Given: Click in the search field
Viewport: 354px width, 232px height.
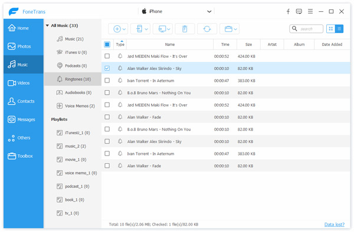Looking at the screenshot, I should [306, 29].
